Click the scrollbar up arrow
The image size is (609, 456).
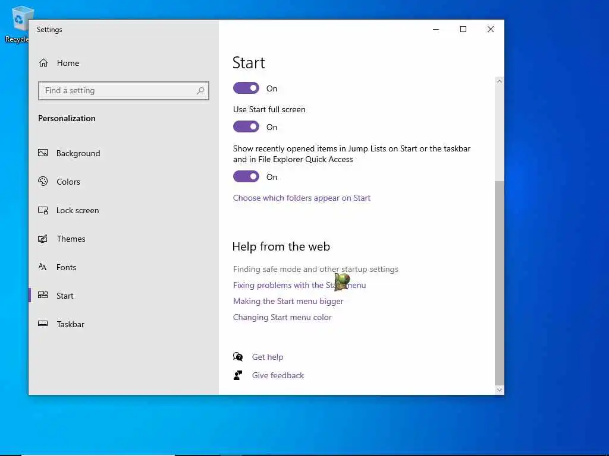pyautogui.click(x=500, y=81)
